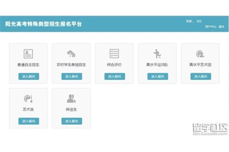Click the 艺术类 palette and brush icon

[x=28, y=98]
